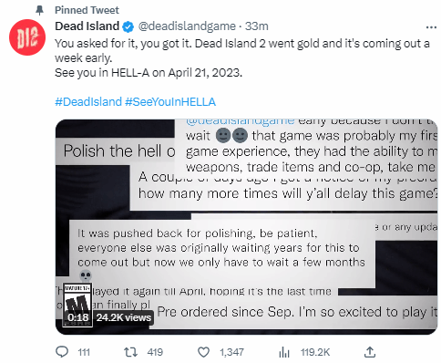Open the three-dot more options menu
Image resolution: width=441 pixels, height=363 pixels.
[x=431, y=27]
